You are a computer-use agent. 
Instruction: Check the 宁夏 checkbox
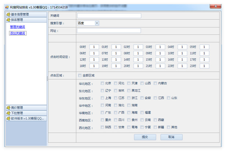click(x=142, y=127)
